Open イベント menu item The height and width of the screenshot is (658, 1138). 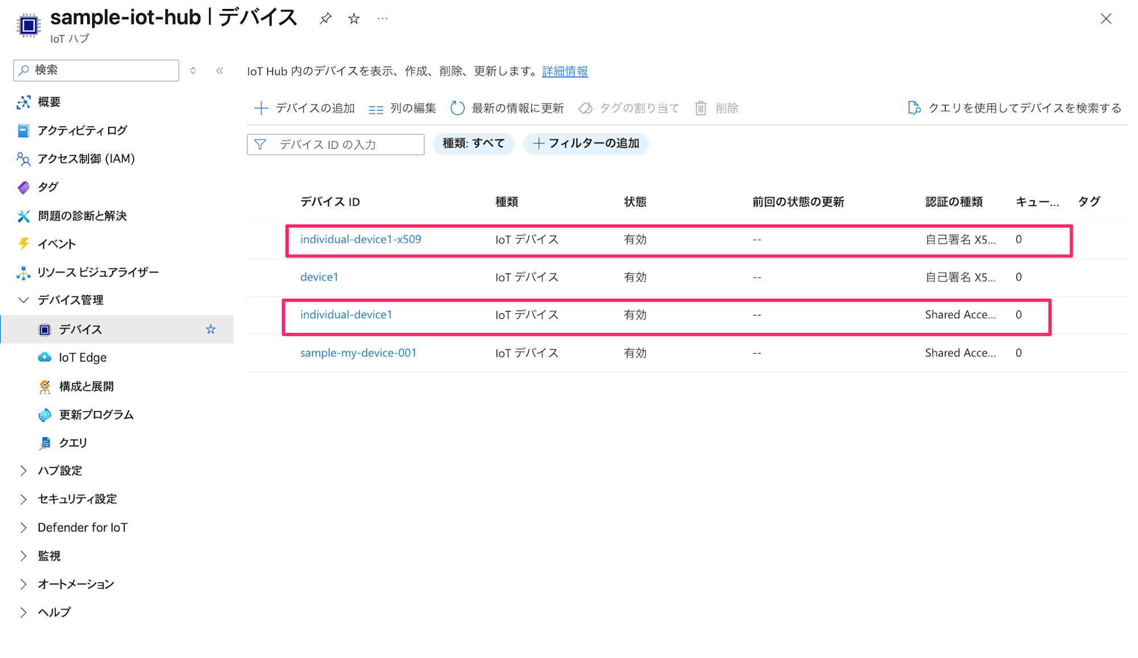(56, 244)
